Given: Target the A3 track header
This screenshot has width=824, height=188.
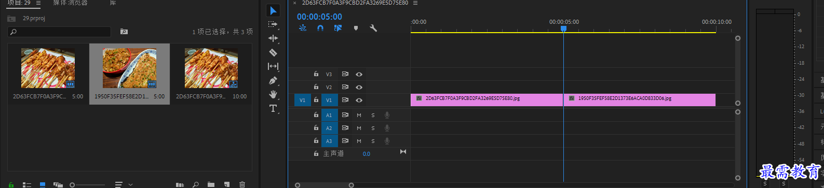Looking at the screenshot, I should click(329, 141).
